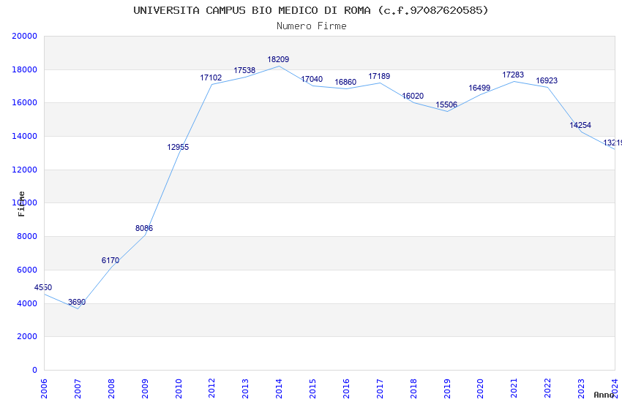Click the x-axis year 2006
This screenshot has width=622, height=402.
[44, 389]
